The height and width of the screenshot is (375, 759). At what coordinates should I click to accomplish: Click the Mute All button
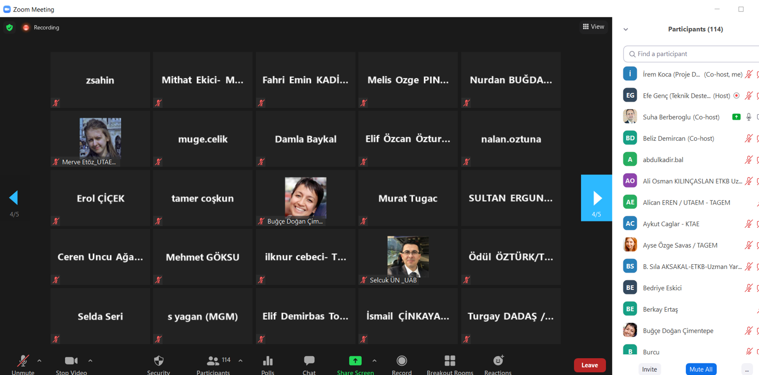tap(701, 369)
